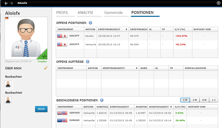
Task: Select the 1 J time range
Action: (213, 100)
